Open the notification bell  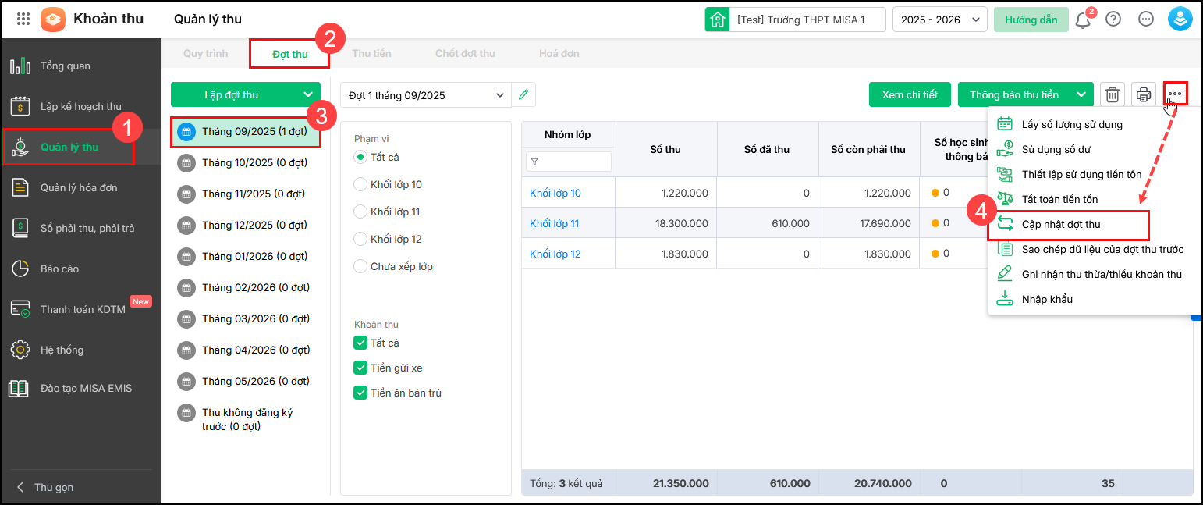click(x=1083, y=20)
